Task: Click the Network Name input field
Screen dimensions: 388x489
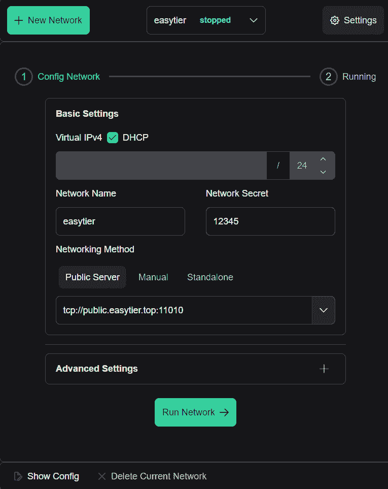Action: tap(120, 221)
